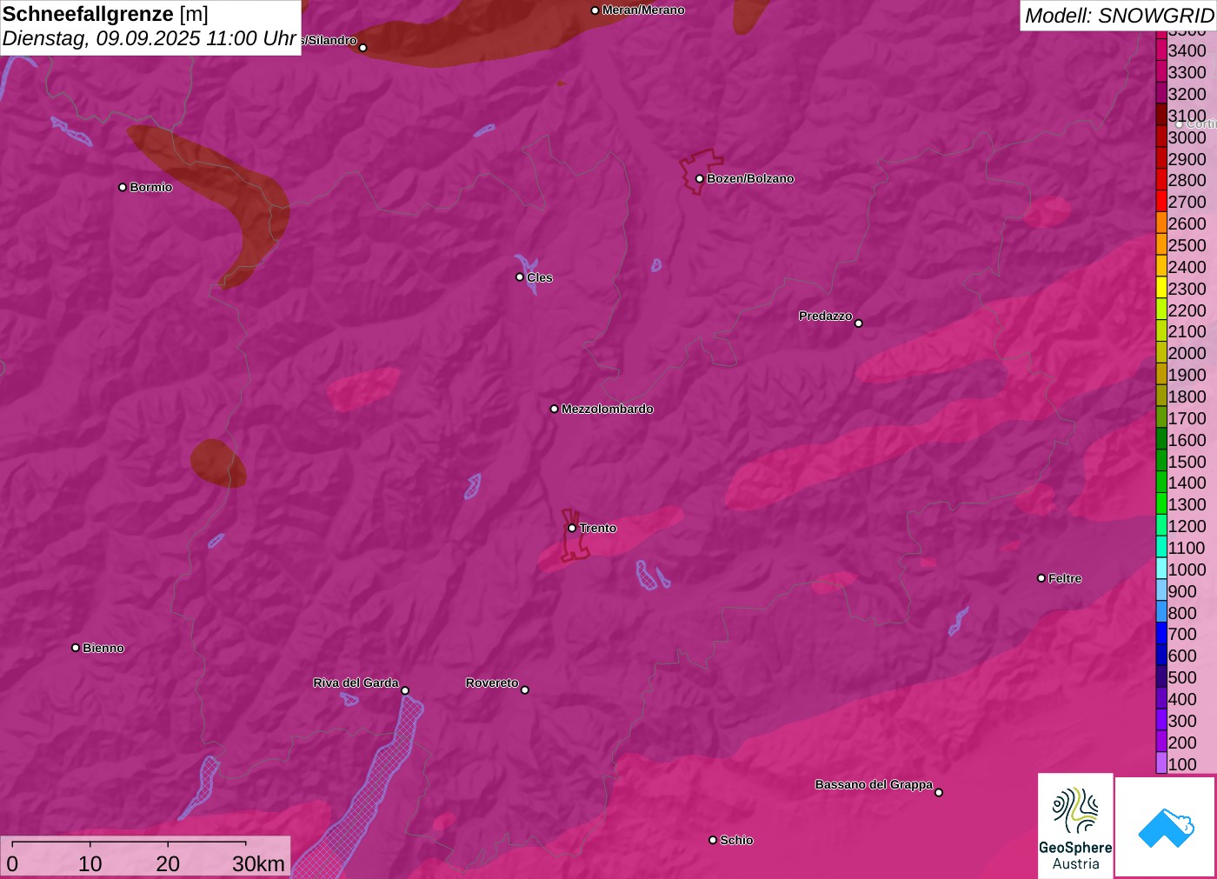Click the 2000 legend value
The image size is (1217, 879).
point(1187,353)
